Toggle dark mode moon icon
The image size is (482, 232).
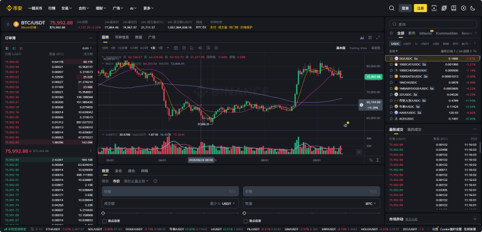point(473,8)
